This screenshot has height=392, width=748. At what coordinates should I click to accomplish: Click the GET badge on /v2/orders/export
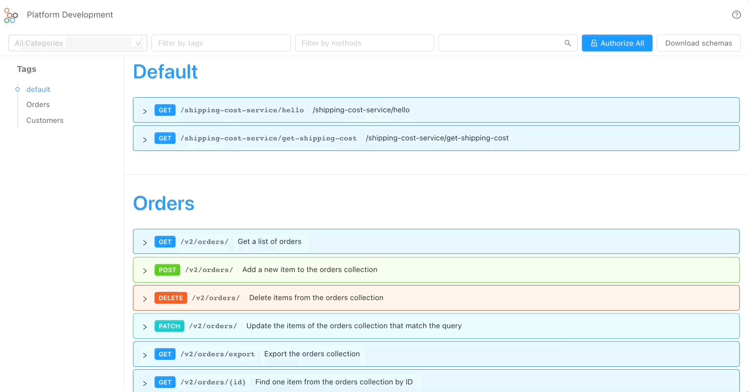pos(164,353)
